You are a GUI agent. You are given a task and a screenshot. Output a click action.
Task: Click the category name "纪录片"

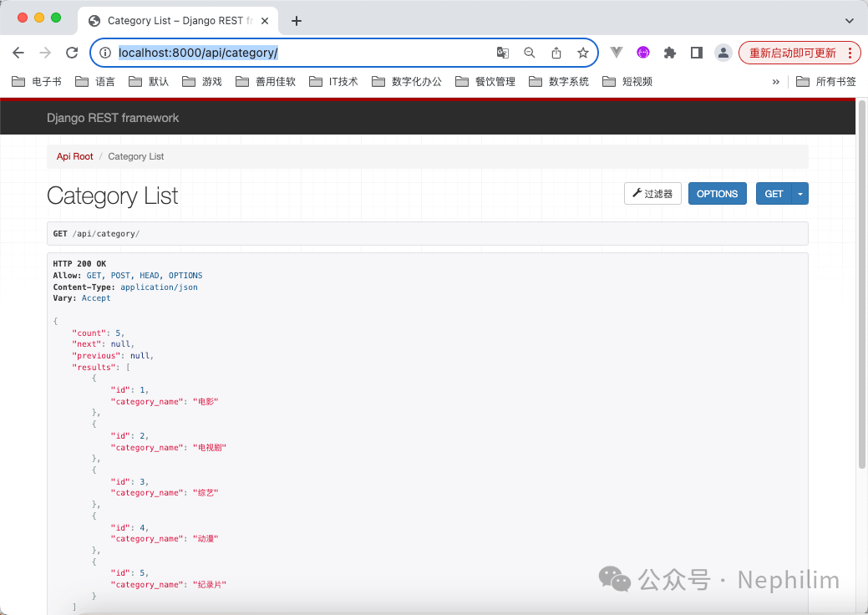point(210,585)
